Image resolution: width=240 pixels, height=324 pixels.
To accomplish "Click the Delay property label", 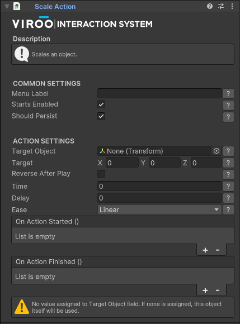I will pos(21,198).
